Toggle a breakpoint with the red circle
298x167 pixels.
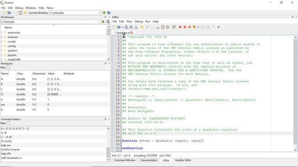click(180, 27)
